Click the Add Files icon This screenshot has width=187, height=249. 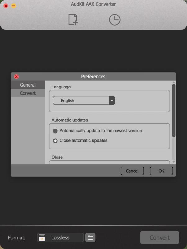click(x=73, y=20)
